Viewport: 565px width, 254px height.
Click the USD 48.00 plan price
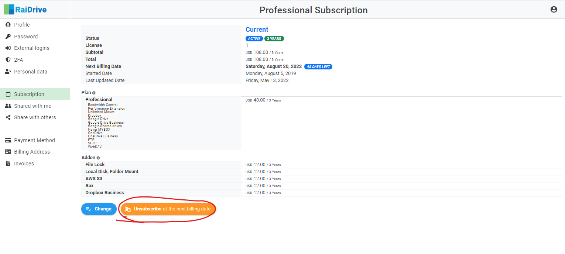click(x=263, y=100)
